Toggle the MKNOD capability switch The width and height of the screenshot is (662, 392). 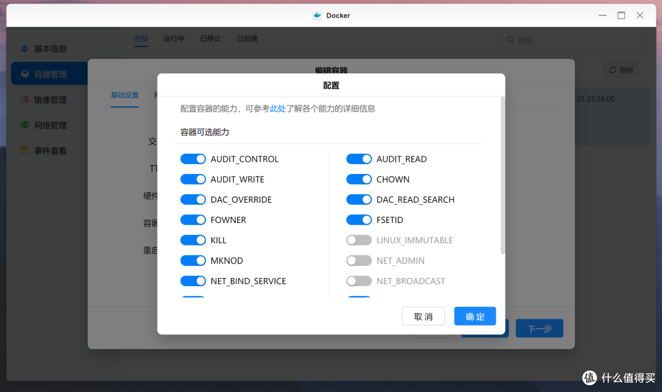click(x=193, y=260)
